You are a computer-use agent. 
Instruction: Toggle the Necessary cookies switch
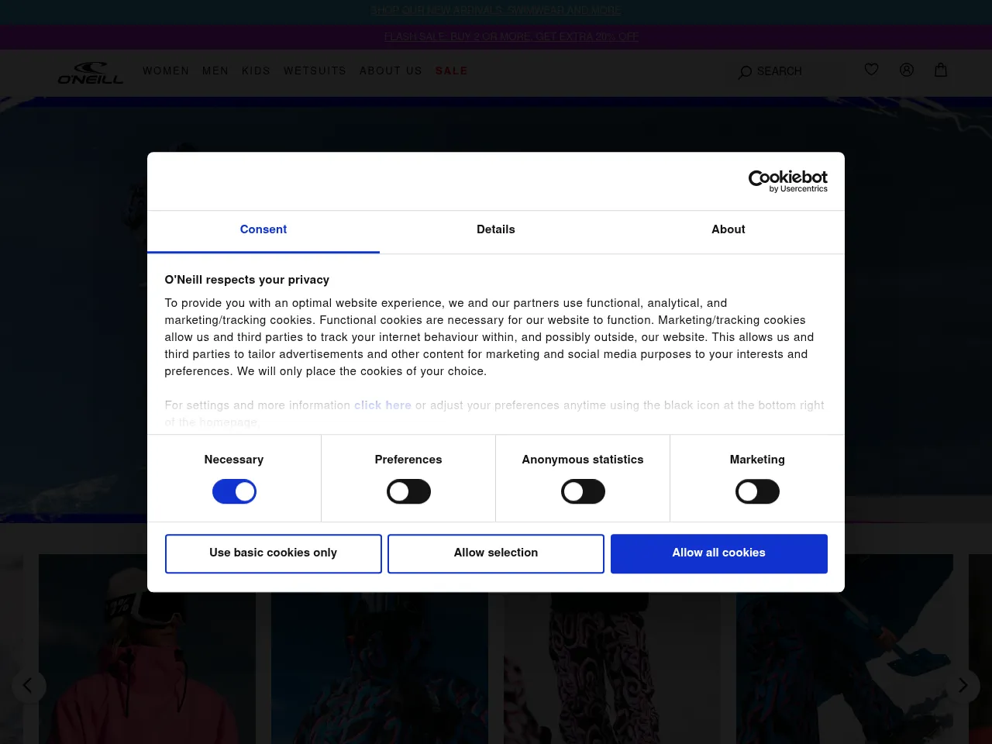[234, 491]
